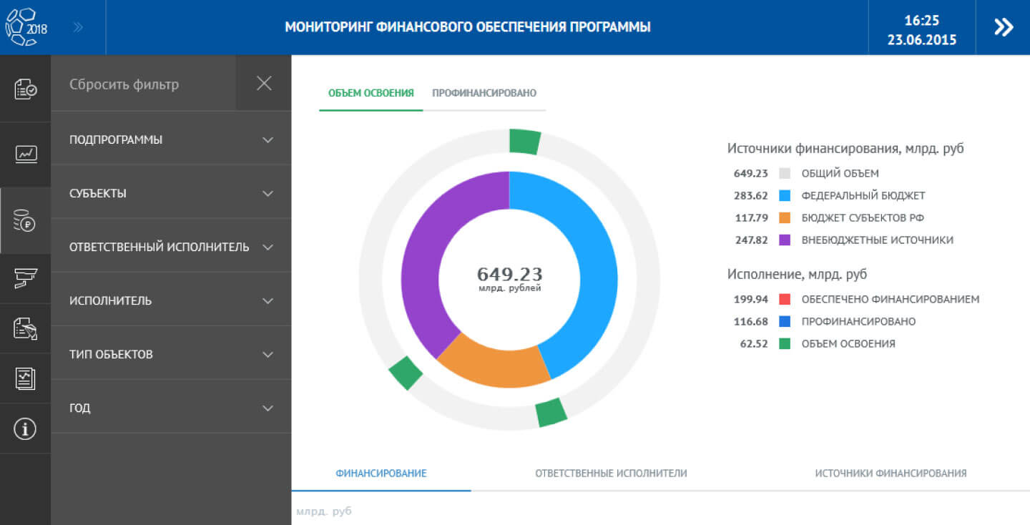The width and height of the screenshot is (1030, 525).
Task: Open the line chart monitor sidebar icon
Action: [x=26, y=154]
